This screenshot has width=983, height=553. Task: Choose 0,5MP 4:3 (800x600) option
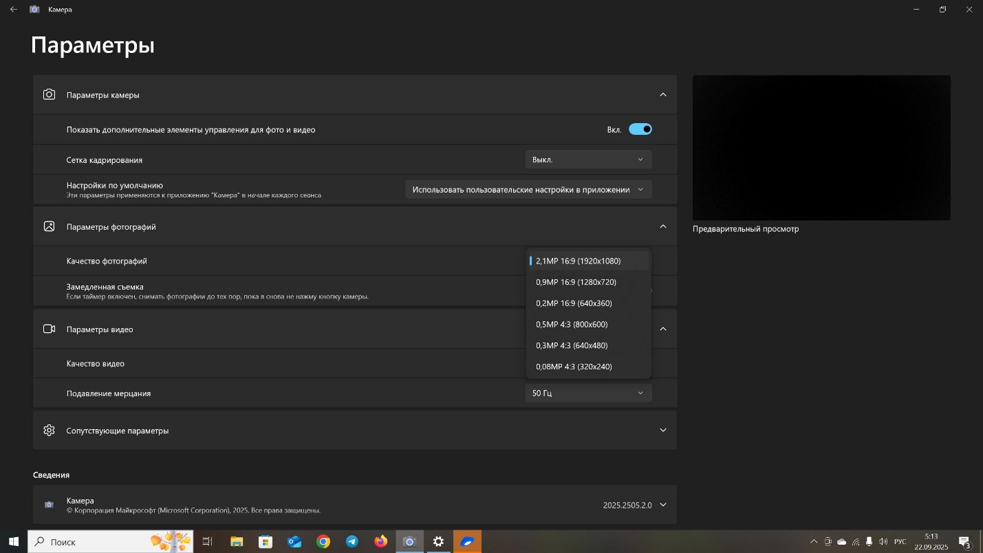(588, 325)
